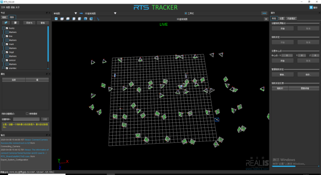The image size is (321, 175).
Task: Select Markers icon under mark
Action: (x=7, y=48)
